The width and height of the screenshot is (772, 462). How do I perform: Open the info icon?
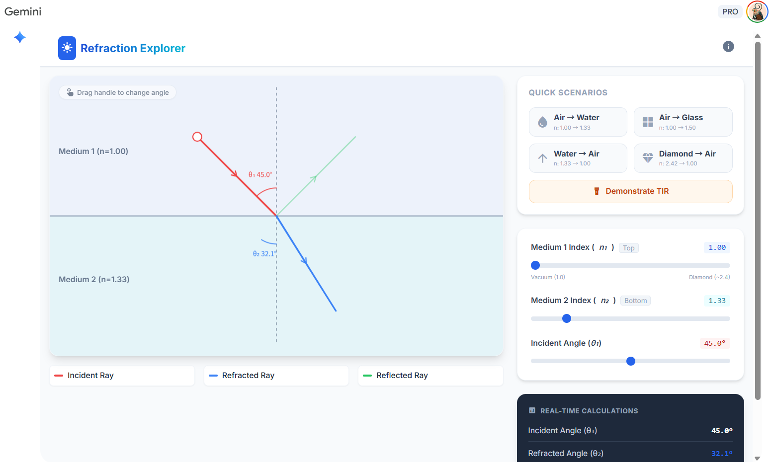pyautogui.click(x=728, y=47)
